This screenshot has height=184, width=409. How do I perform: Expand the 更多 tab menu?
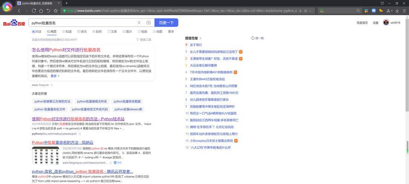(171, 32)
